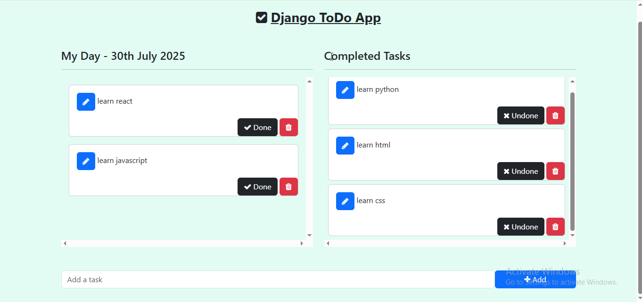This screenshot has width=642, height=302.
Task: Edit the 'learn react' task pencil icon
Action: (x=86, y=102)
